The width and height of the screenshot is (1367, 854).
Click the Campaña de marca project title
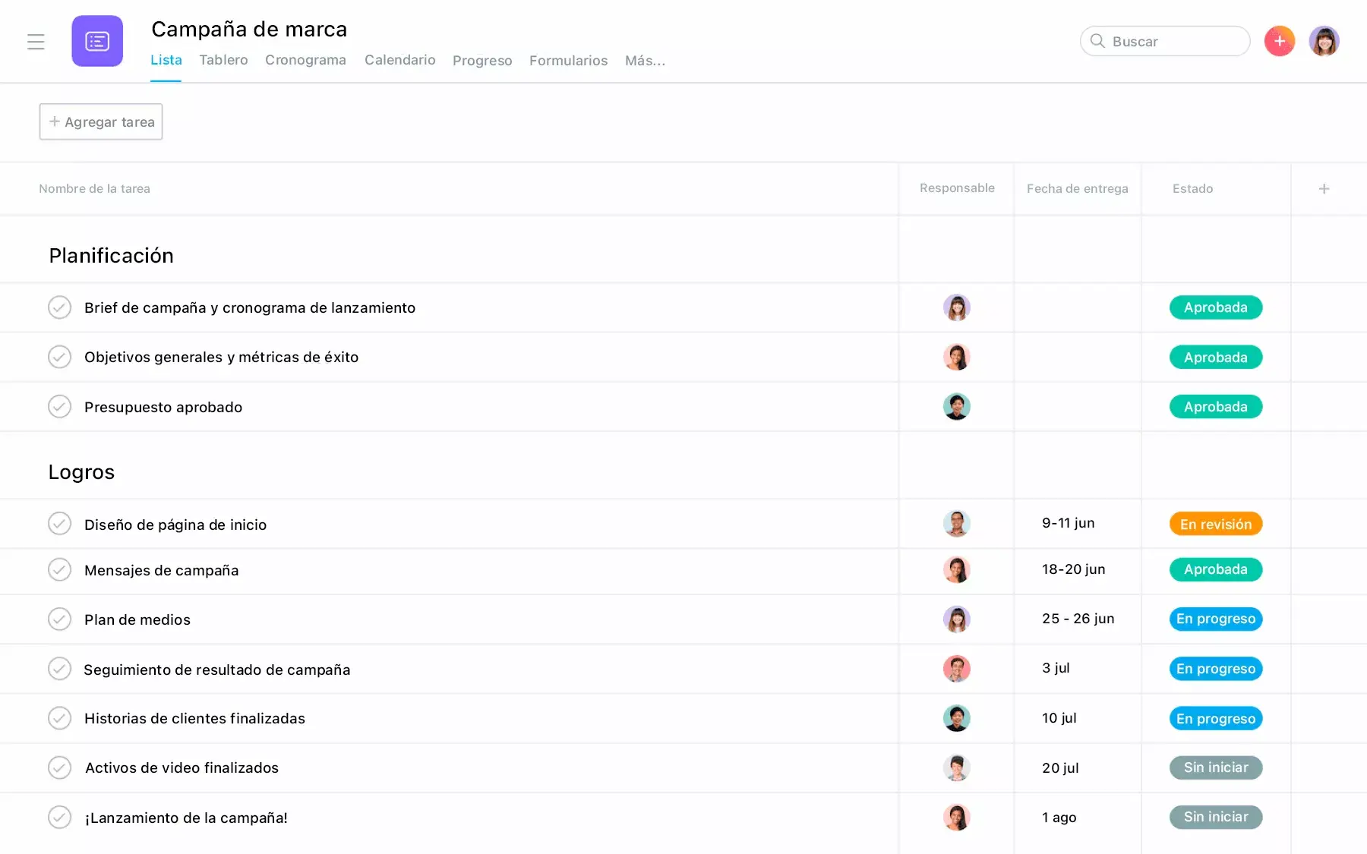tap(249, 29)
